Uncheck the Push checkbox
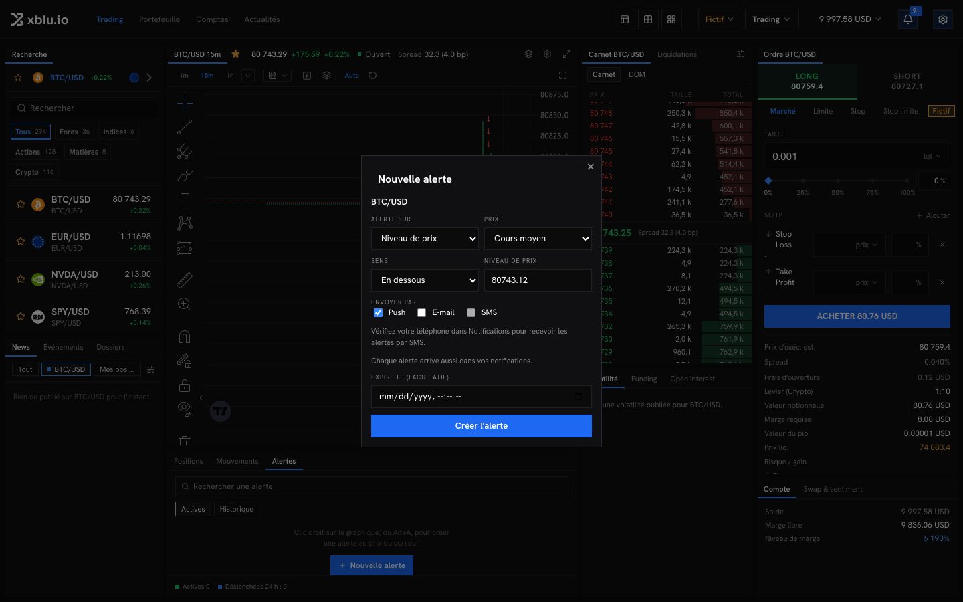The image size is (963, 602). tap(378, 312)
